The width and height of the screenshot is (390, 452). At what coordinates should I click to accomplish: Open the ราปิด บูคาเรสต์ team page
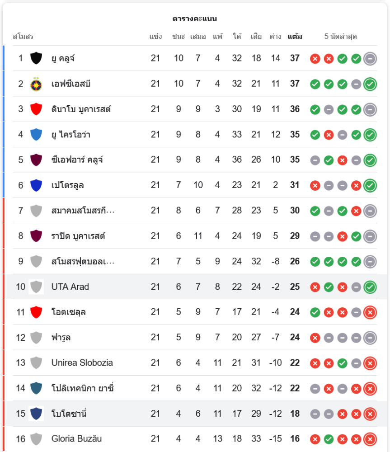(78, 236)
